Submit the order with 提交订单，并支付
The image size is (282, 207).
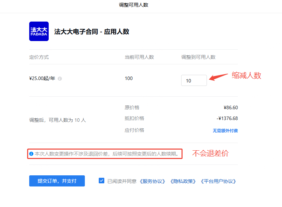coord(57,181)
